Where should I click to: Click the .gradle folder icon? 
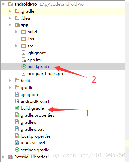[17, 11]
